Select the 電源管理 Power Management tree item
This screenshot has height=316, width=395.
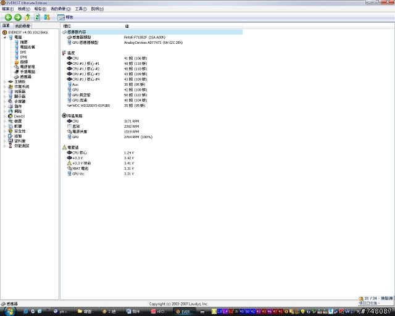[x=27, y=67]
